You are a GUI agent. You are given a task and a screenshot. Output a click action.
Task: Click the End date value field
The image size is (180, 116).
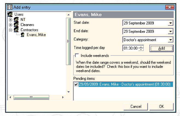(145, 31)
